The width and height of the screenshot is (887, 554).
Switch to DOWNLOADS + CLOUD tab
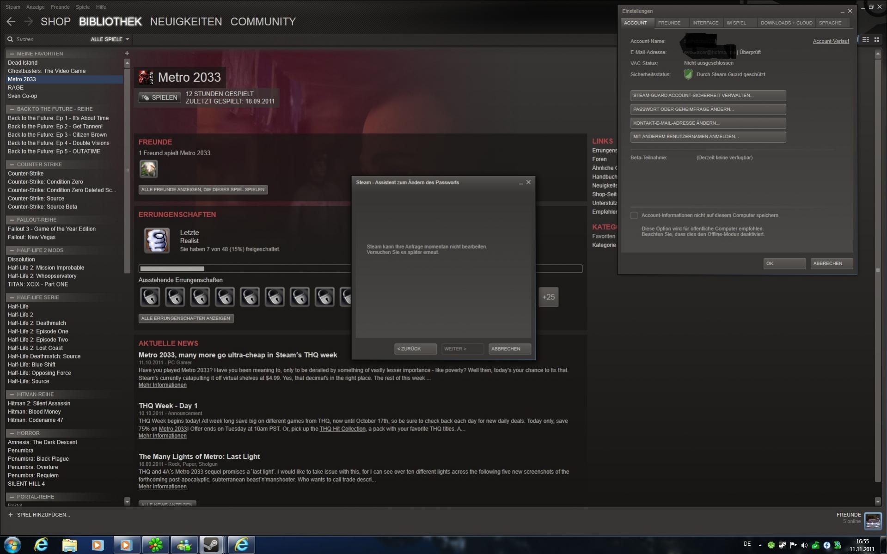click(x=786, y=23)
